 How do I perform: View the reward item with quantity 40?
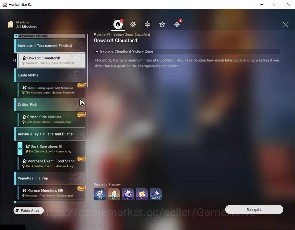click(114, 194)
